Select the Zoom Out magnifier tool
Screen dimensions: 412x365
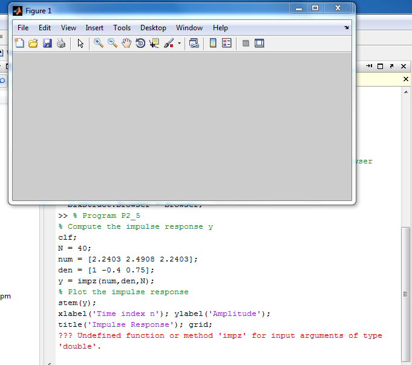tap(113, 44)
